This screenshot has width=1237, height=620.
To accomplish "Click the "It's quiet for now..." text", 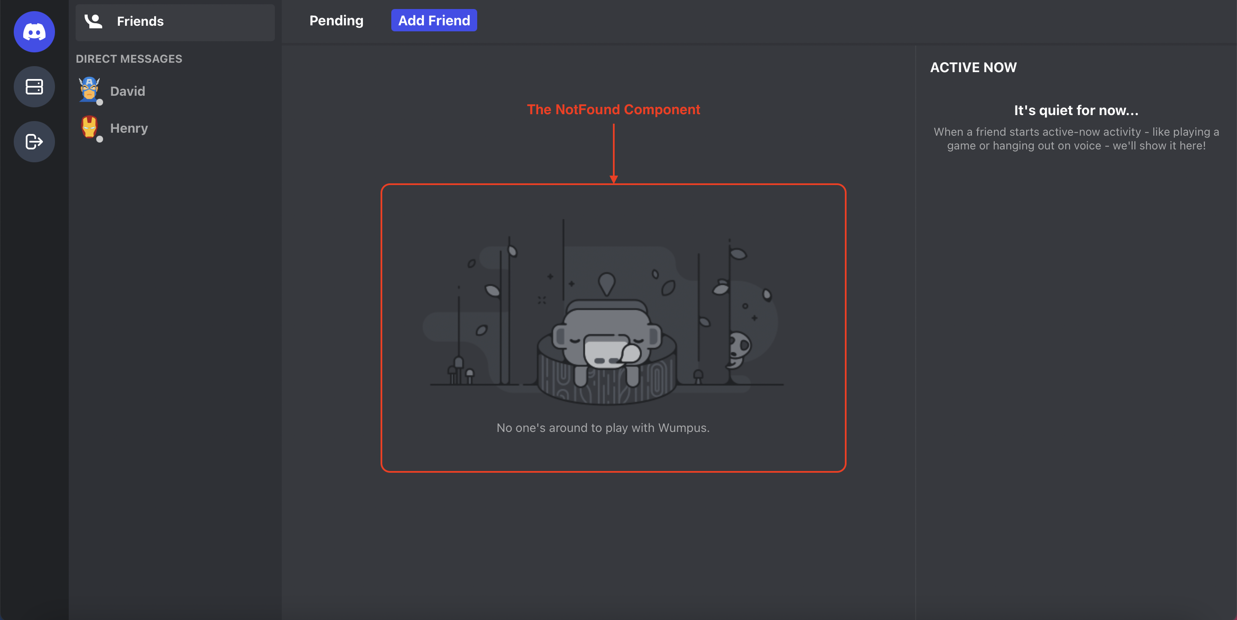I will tap(1076, 110).
